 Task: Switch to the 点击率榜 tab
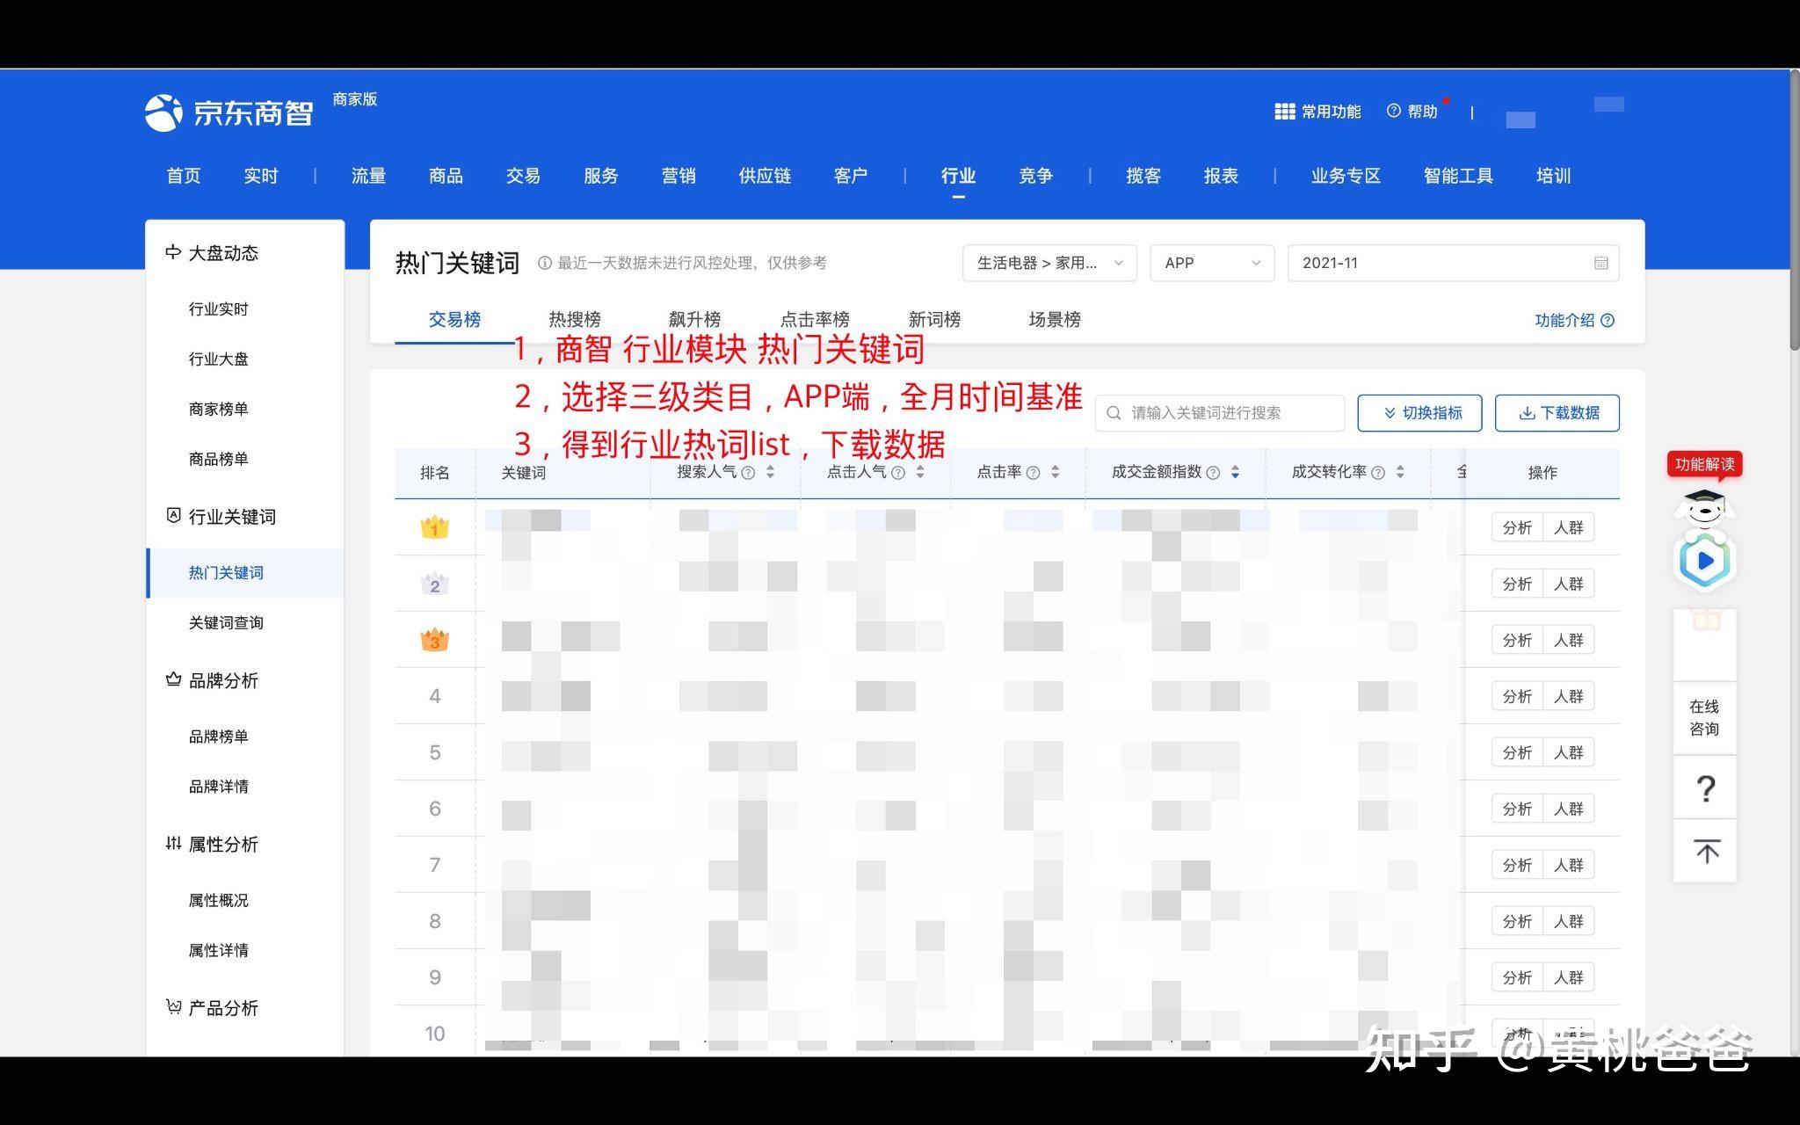coord(815,320)
